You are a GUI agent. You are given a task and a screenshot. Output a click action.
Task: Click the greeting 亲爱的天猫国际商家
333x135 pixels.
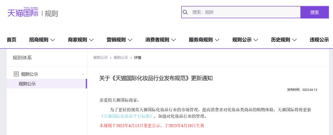coord(119,100)
